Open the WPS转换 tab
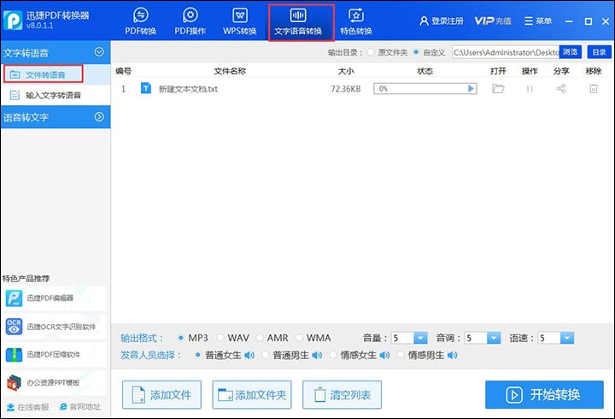Screen dimensions: 615x419 [x=240, y=21]
